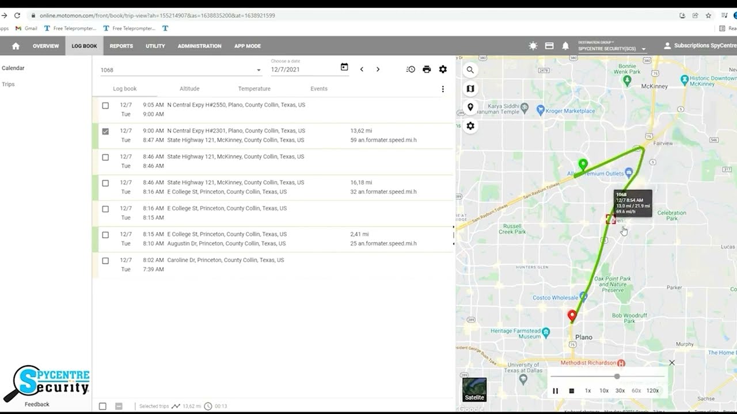Toggle the select-all checkbox at bottom
The height and width of the screenshot is (414, 737).
pyautogui.click(x=102, y=406)
